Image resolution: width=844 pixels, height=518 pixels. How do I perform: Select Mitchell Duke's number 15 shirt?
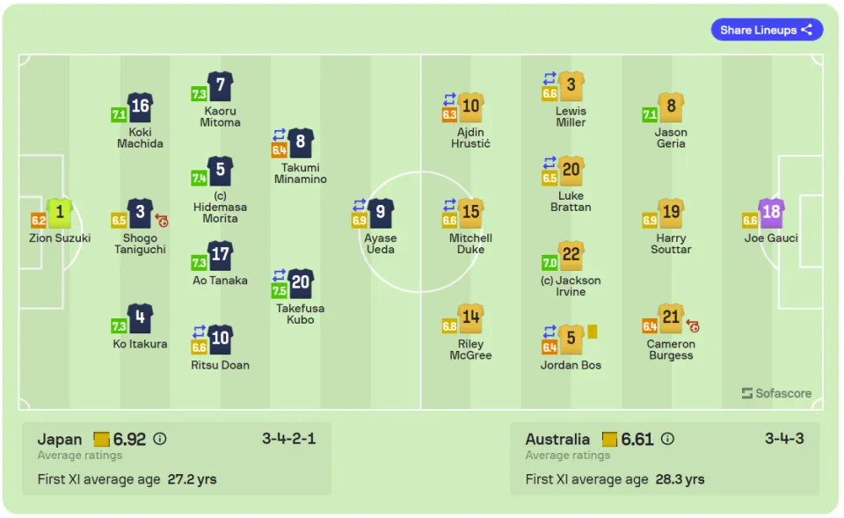tap(470, 213)
